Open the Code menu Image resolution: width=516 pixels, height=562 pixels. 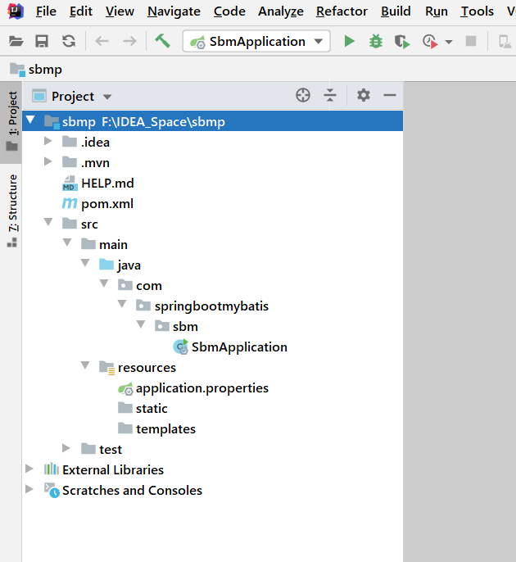pos(229,11)
